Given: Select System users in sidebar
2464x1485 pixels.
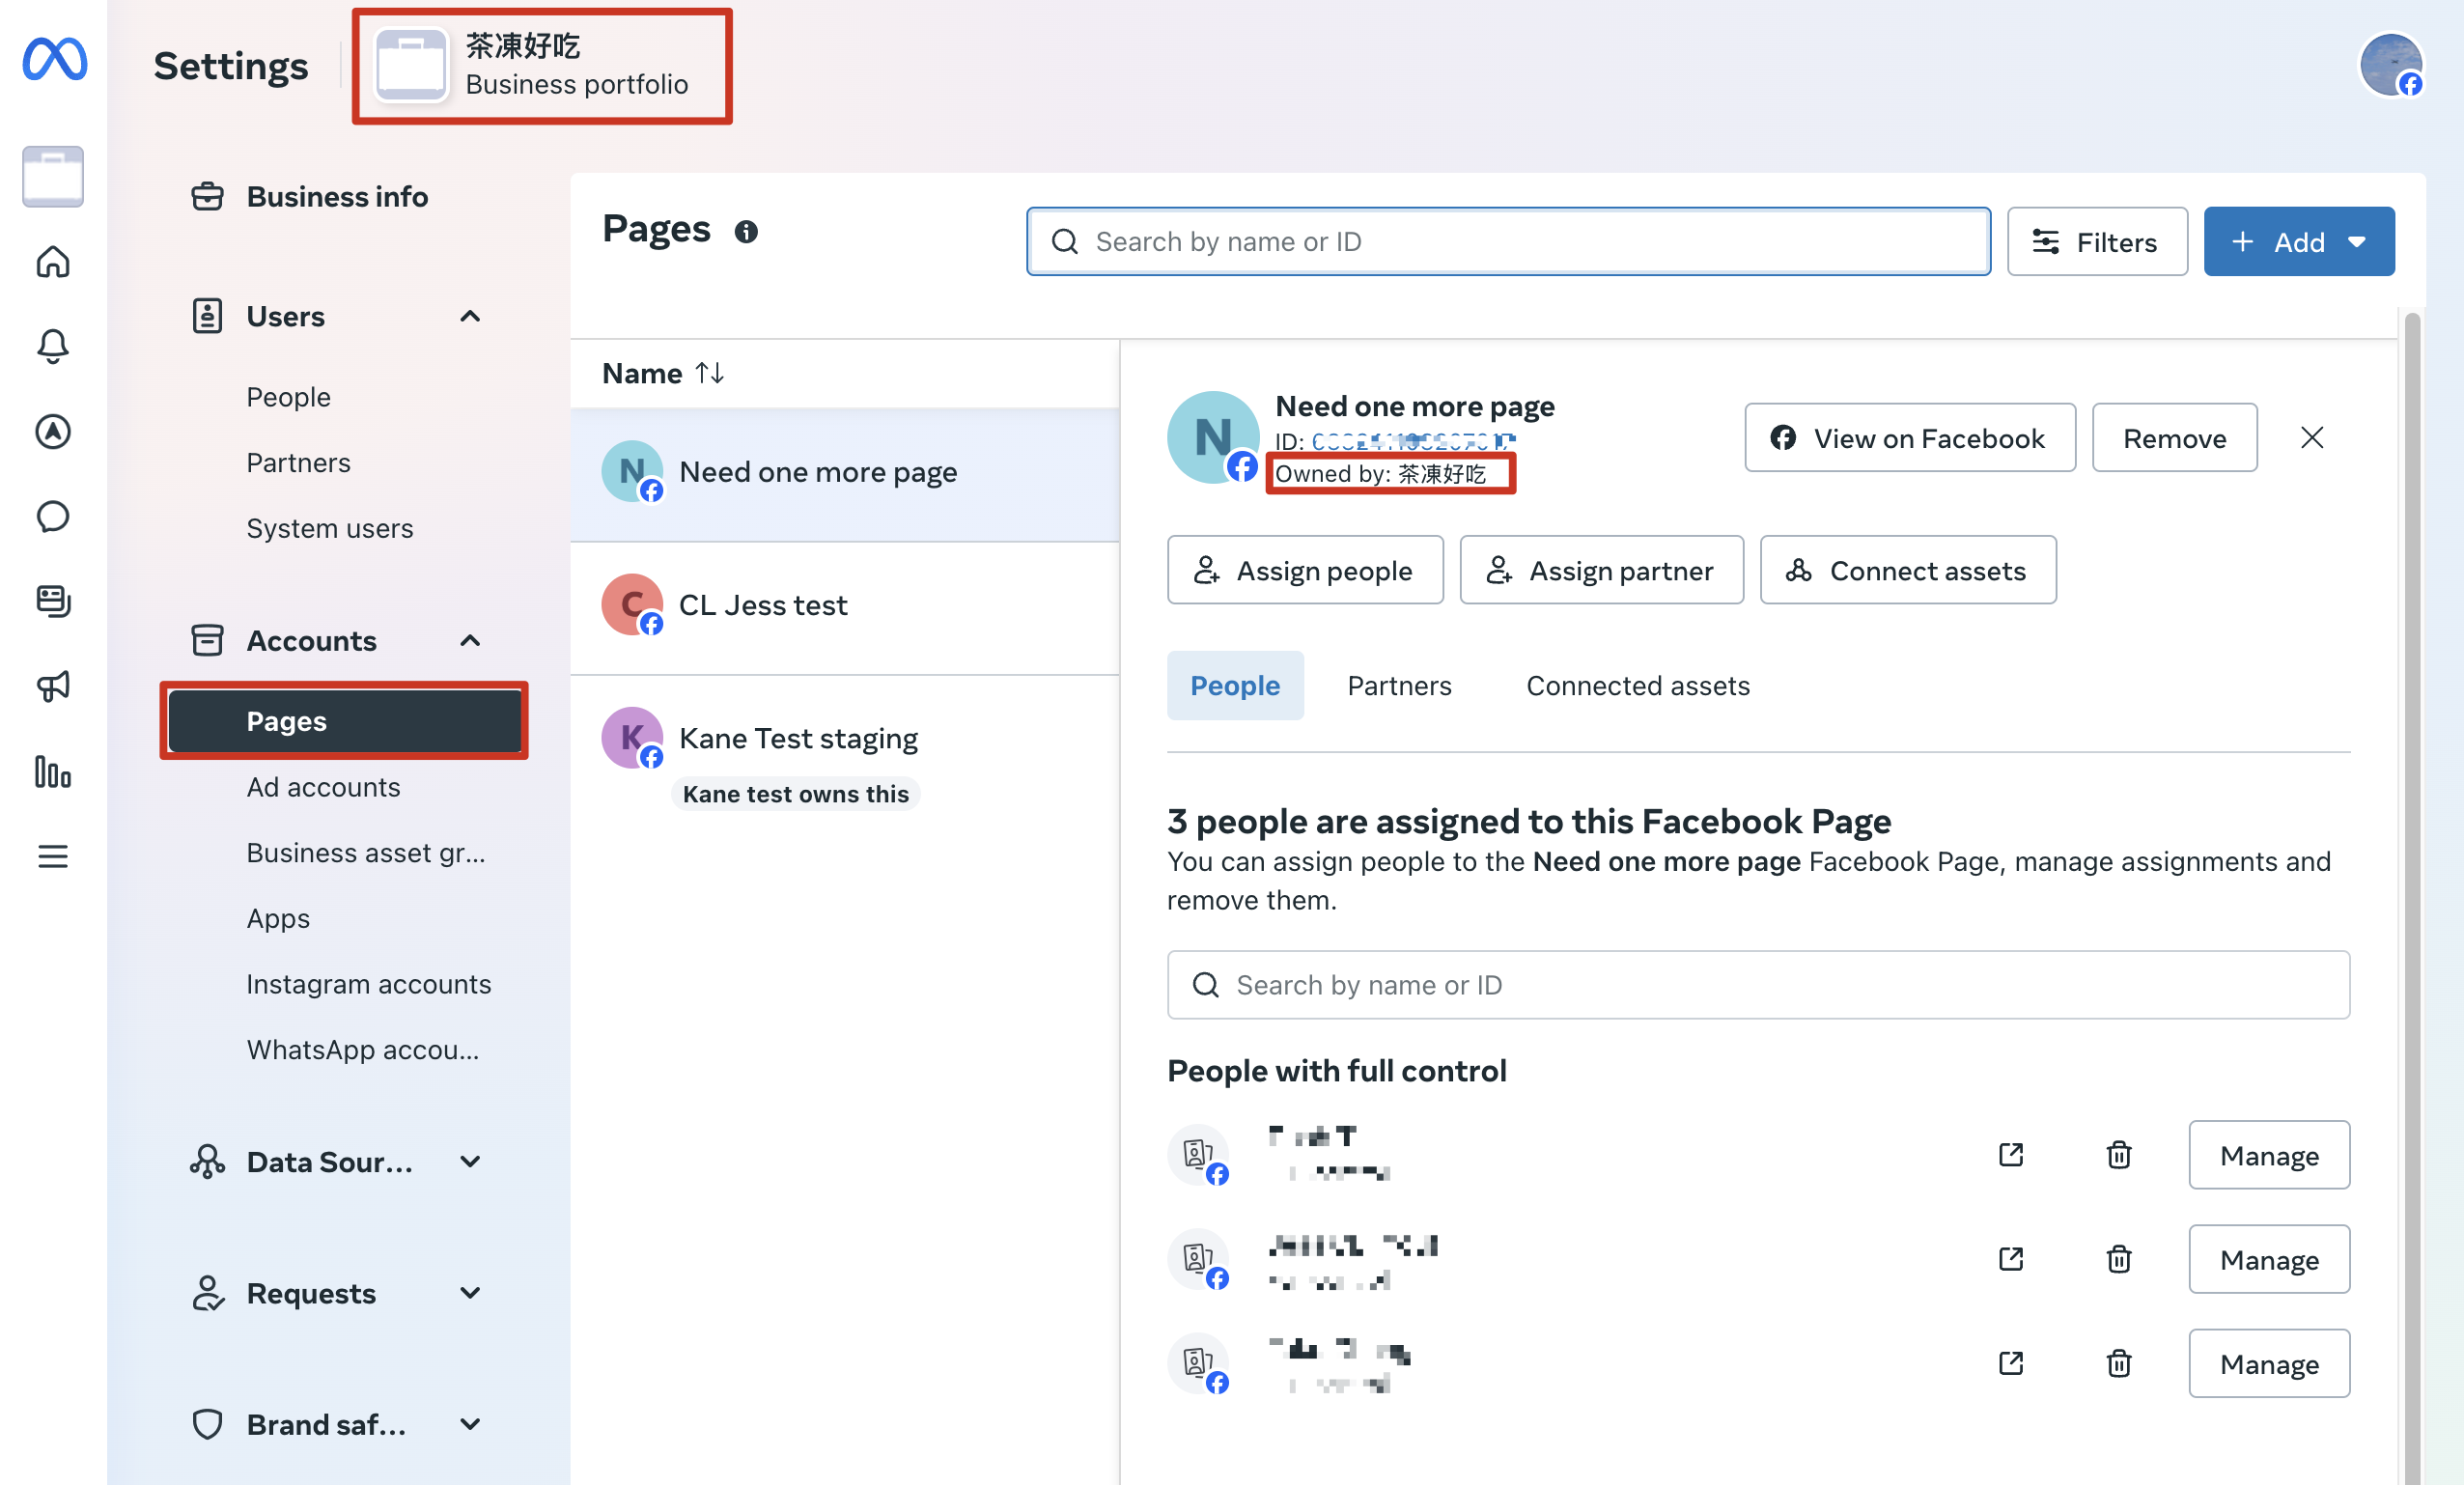Looking at the screenshot, I should (x=329, y=528).
